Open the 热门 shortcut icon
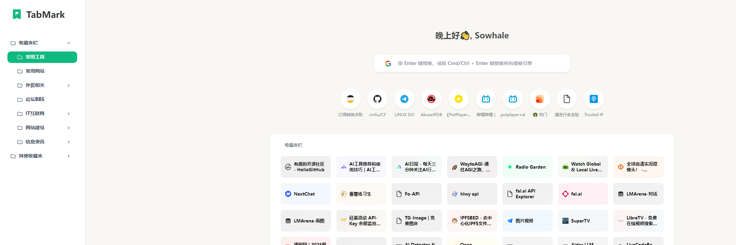This screenshot has width=736, height=245. [540, 99]
